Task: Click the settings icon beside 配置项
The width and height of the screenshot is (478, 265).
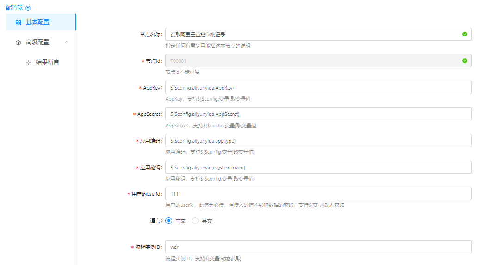Action: pyautogui.click(x=28, y=8)
